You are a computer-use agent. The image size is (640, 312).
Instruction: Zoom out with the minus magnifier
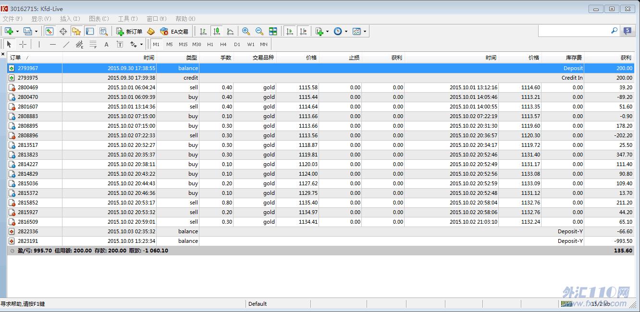pos(259,31)
